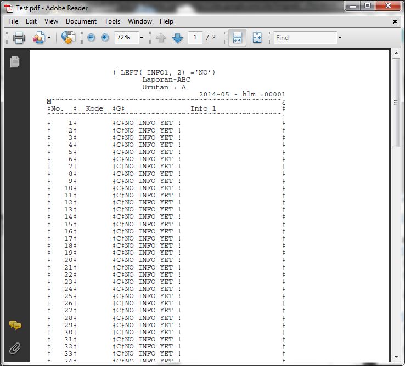Go to previous page with up arrow
The height and width of the screenshot is (366, 405).
161,38
